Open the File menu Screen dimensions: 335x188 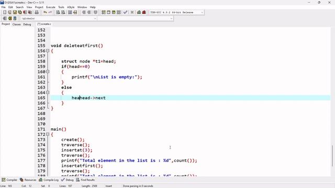click(x=4, y=7)
